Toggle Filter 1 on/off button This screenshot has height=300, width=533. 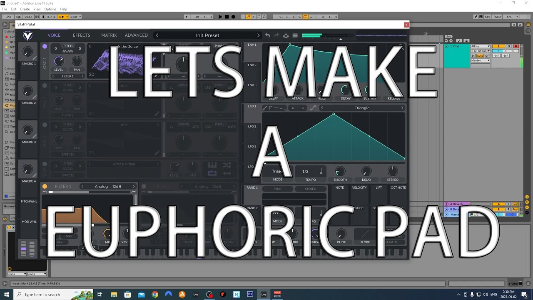coord(45,186)
